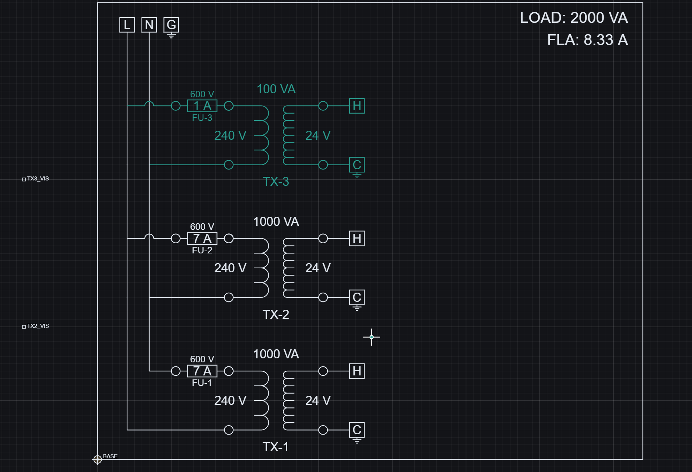The width and height of the screenshot is (692, 472).
Task: Select the N neutral terminal box
Action: (x=149, y=25)
